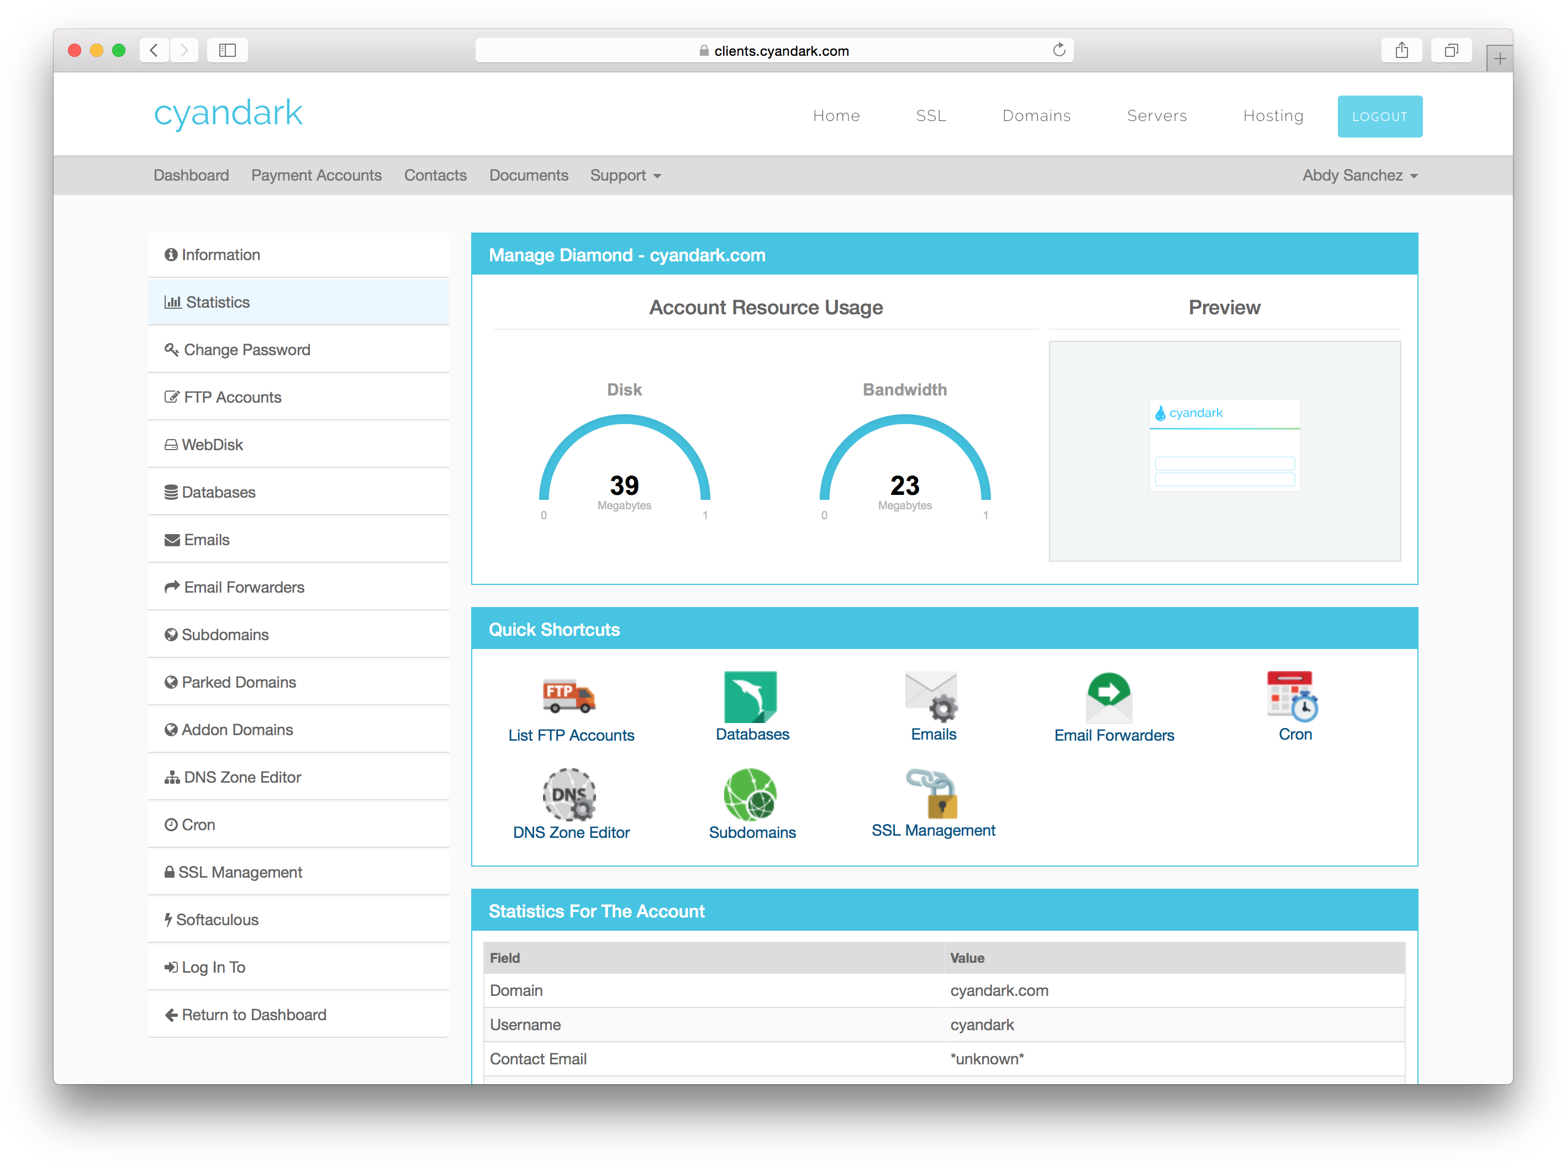1566x1166 pixels.
Task: Click the Emails envelope-gear shortcut icon
Action: (x=931, y=696)
